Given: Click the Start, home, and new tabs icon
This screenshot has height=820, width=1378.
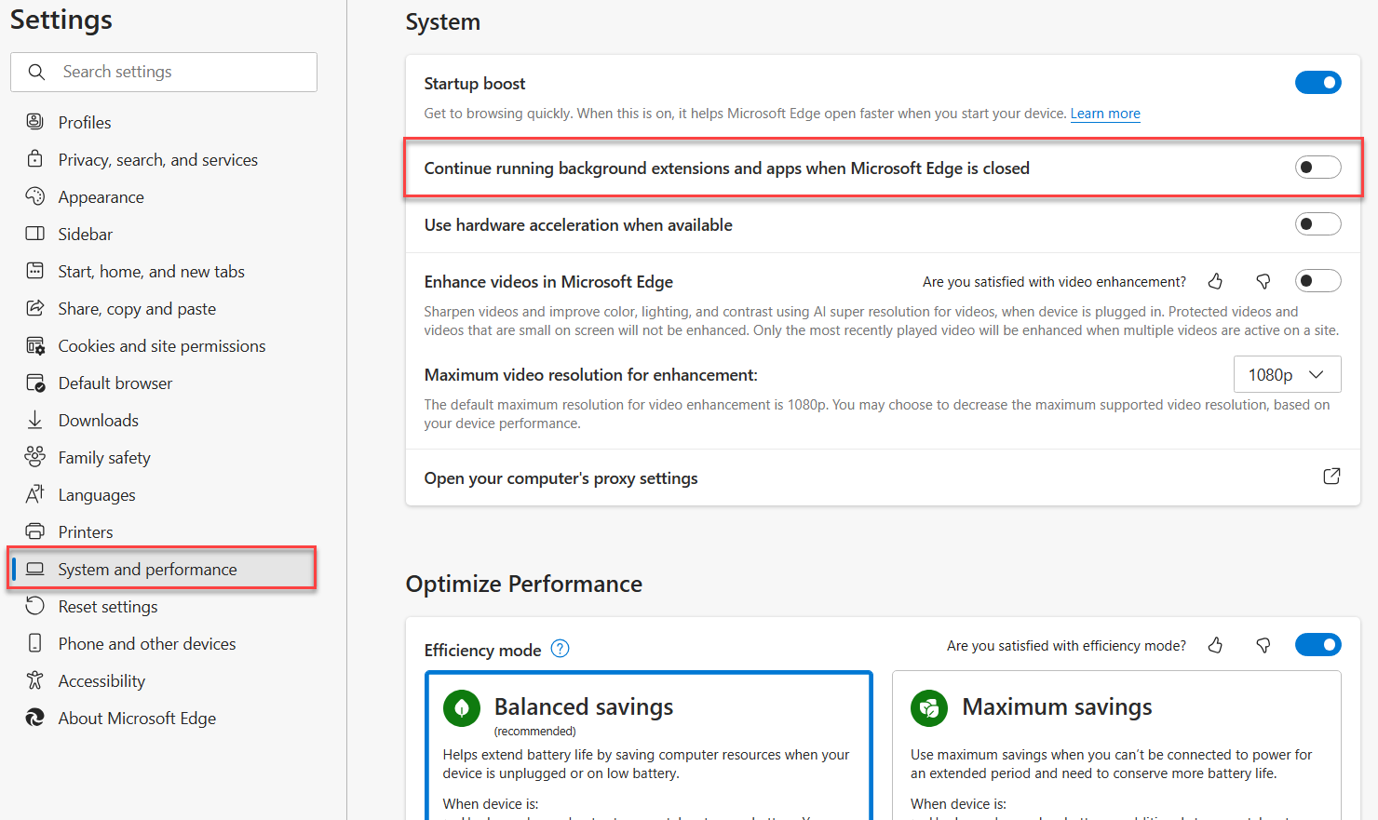Looking at the screenshot, I should pyautogui.click(x=34, y=271).
